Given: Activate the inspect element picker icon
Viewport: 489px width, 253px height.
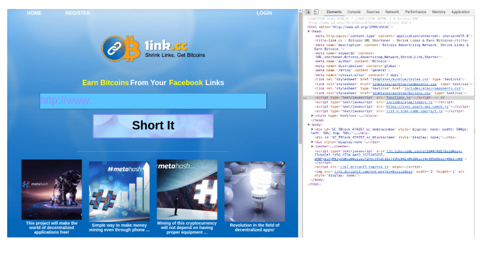Looking at the screenshot, I should pyautogui.click(x=308, y=12).
